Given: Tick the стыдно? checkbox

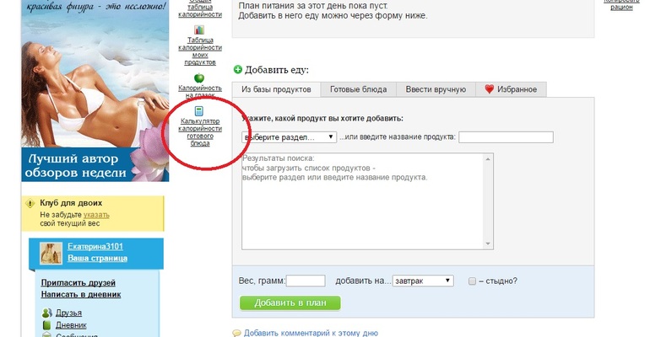Looking at the screenshot, I should click(x=473, y=281).
